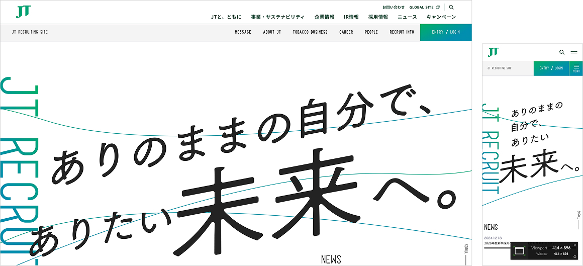Open Viewport overlay settings gear
The width and height of the screenshot is (583, 266).
[x=575, y=257]
